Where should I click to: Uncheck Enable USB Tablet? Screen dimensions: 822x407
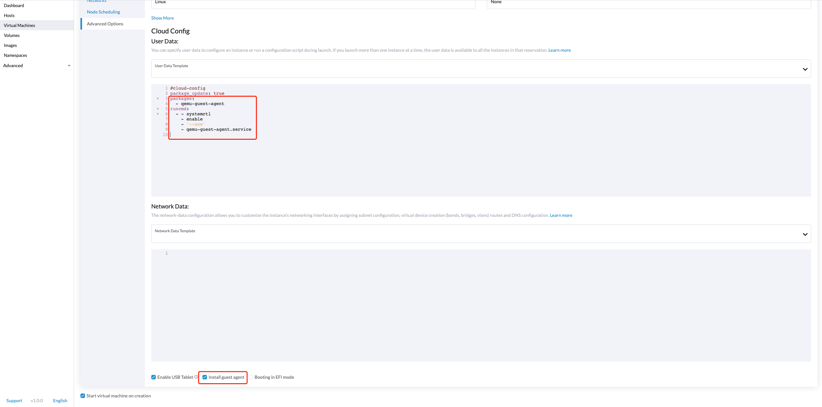click(154, 377)
